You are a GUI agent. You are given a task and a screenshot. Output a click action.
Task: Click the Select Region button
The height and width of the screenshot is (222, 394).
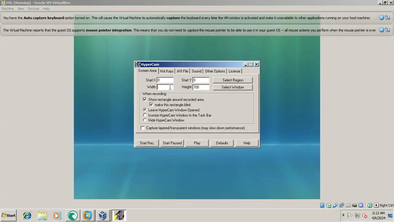(233, 80)
